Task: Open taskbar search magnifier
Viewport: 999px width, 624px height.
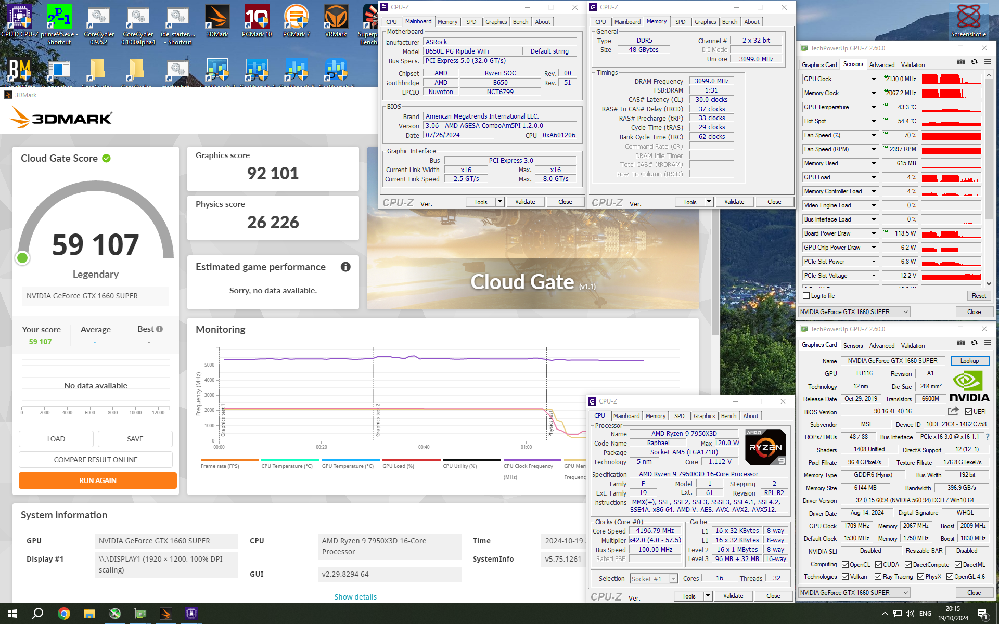Action: [37, 614]
